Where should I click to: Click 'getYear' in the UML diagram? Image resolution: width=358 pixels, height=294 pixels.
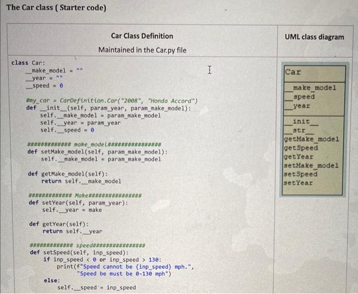pyautogui.click(x=298, y=157)
